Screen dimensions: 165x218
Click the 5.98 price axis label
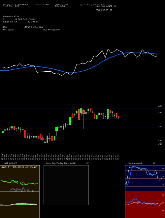pos(160,113)
